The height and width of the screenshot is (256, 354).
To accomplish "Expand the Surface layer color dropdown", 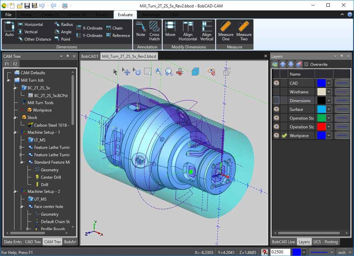I will click(x=329, y=110).
